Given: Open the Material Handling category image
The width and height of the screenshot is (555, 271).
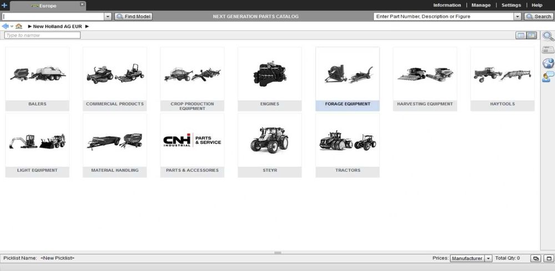Looking at the screenshot, I should tap(115, 140).
